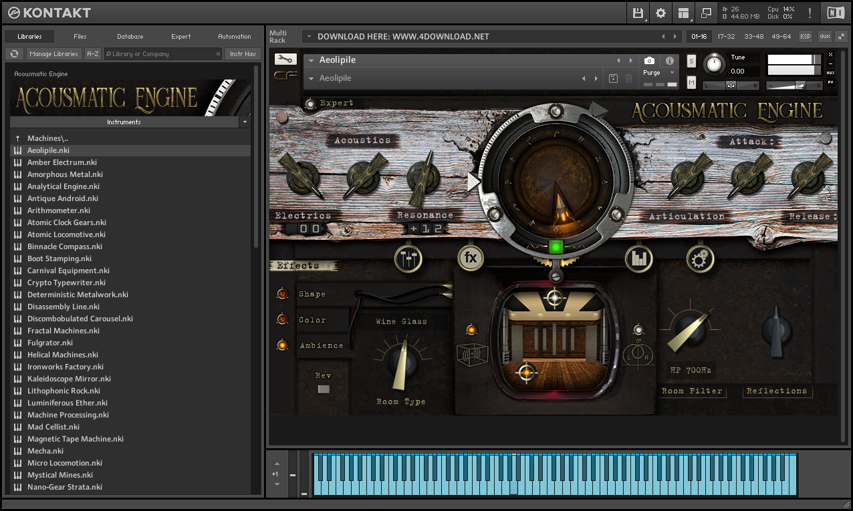Open the workspace layout panel menu
Viewport: 853px width, 511px height.
(683, 13)
